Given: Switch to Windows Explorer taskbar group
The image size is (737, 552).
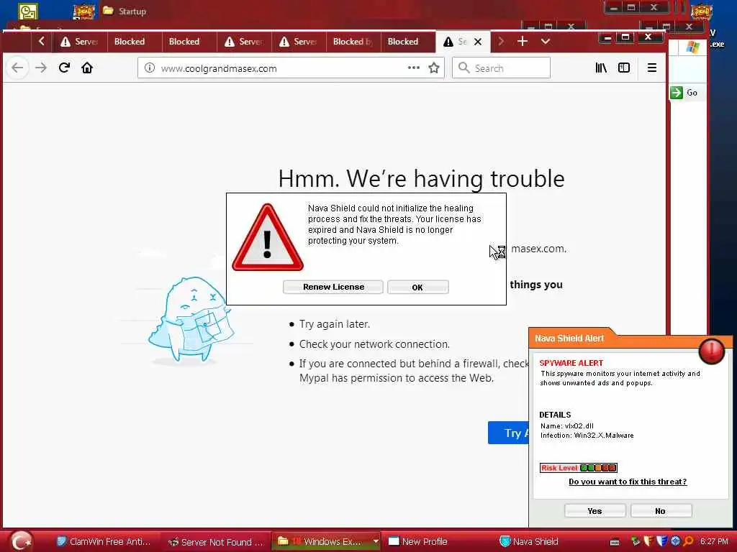Looking at the screenshot, I should point(321,542).
